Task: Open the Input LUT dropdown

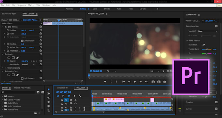Action: pos(208,31)
